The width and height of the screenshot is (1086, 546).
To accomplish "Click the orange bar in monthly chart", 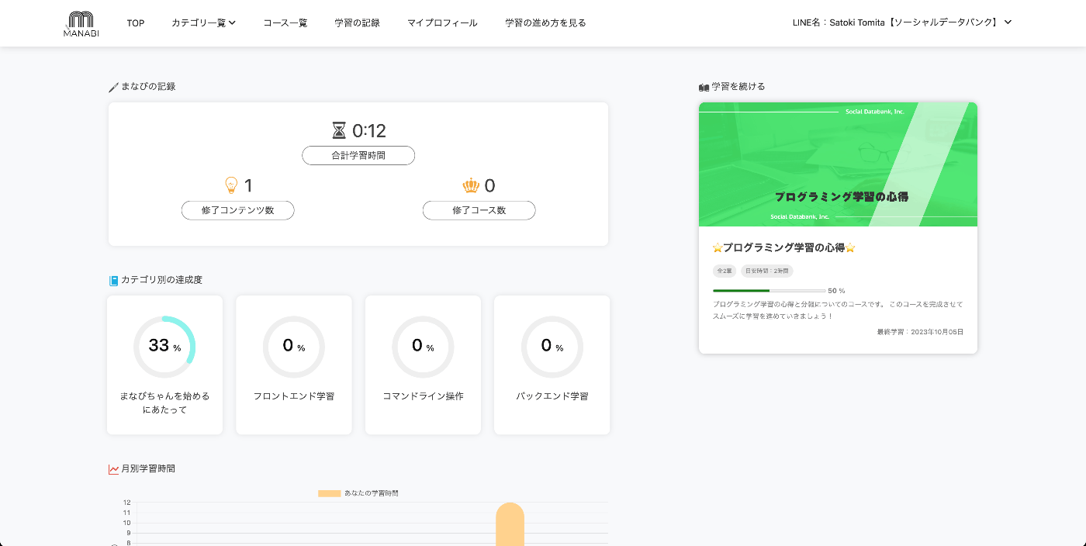I will (x=510, y=524).
